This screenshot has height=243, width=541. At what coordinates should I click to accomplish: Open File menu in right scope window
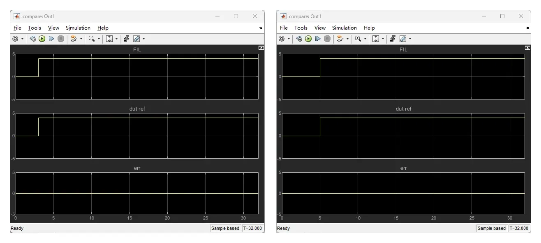point(284,28)
